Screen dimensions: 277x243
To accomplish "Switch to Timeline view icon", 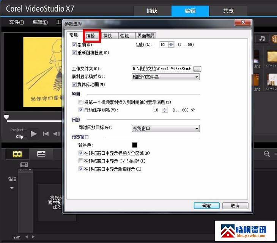I will [x=41, y=154].
